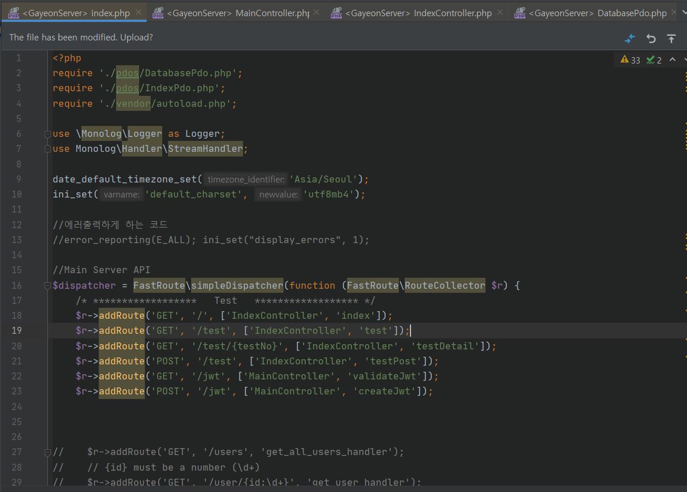
Task: Collapse the $dispatcher function block at line 16
Action: tap(48, 286)
